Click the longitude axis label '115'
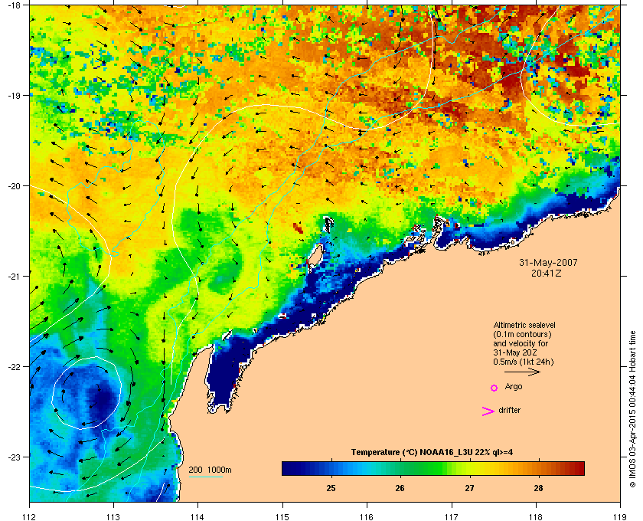 [282, 517]
